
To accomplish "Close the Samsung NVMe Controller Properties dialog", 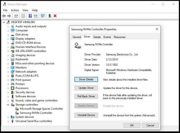I will (157, 29).
